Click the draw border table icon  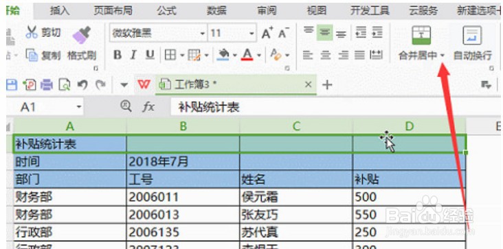point(194,55)
